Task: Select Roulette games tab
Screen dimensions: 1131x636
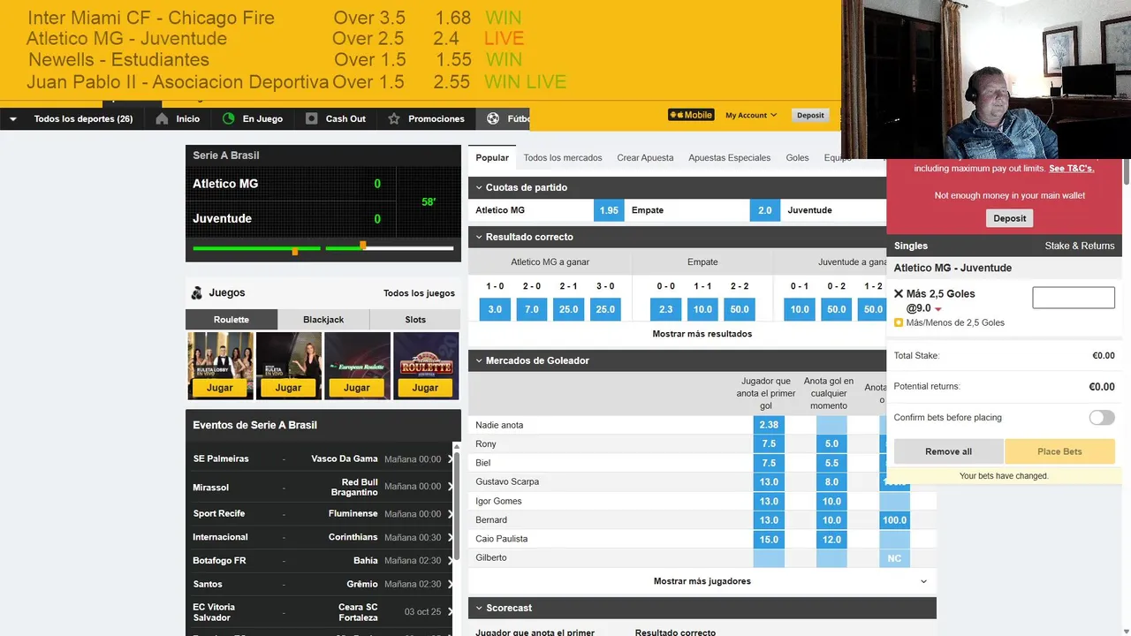Action: (x=232, y=319)
